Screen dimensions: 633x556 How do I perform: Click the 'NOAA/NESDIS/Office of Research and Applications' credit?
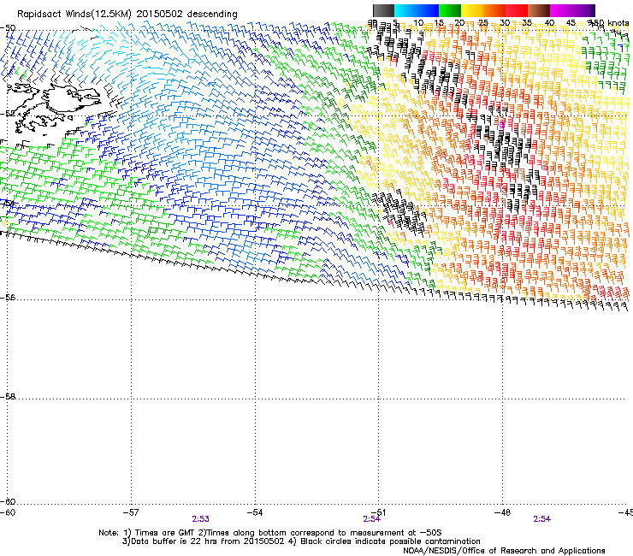(x=504, y=551)
